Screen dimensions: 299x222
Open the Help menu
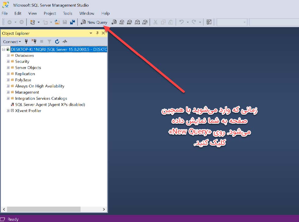(106, 13)
